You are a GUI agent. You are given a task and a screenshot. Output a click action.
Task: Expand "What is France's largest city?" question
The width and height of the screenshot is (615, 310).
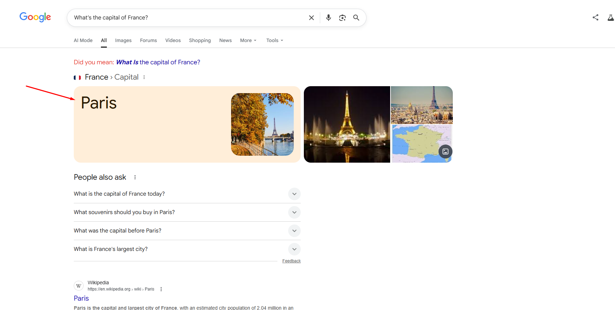click(x=294, y=249)
